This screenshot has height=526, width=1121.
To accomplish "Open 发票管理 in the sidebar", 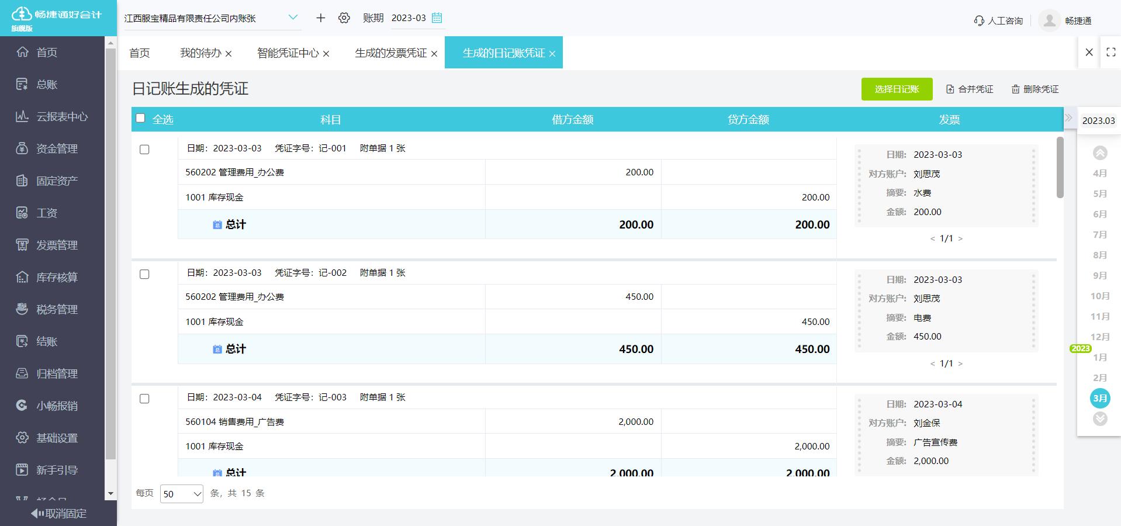I will 57,245.
